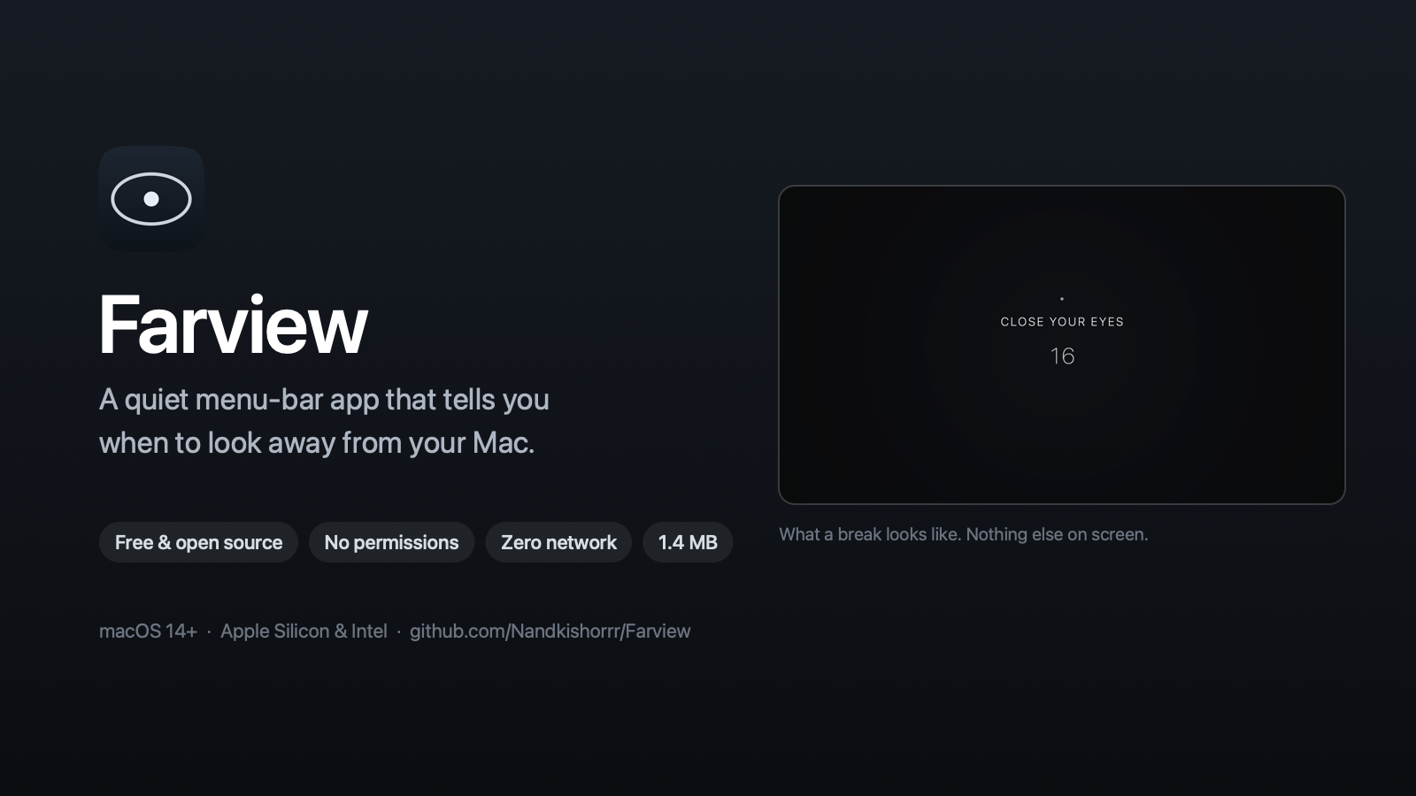Click the Farview eye app icon
The height and width of the screenshot is (796, 1416).
(151, 198)
